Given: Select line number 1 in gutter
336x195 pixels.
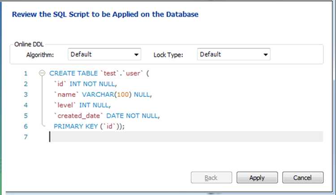Looking at the screenshot, I should pyautogui.click(x=26, y=73).
